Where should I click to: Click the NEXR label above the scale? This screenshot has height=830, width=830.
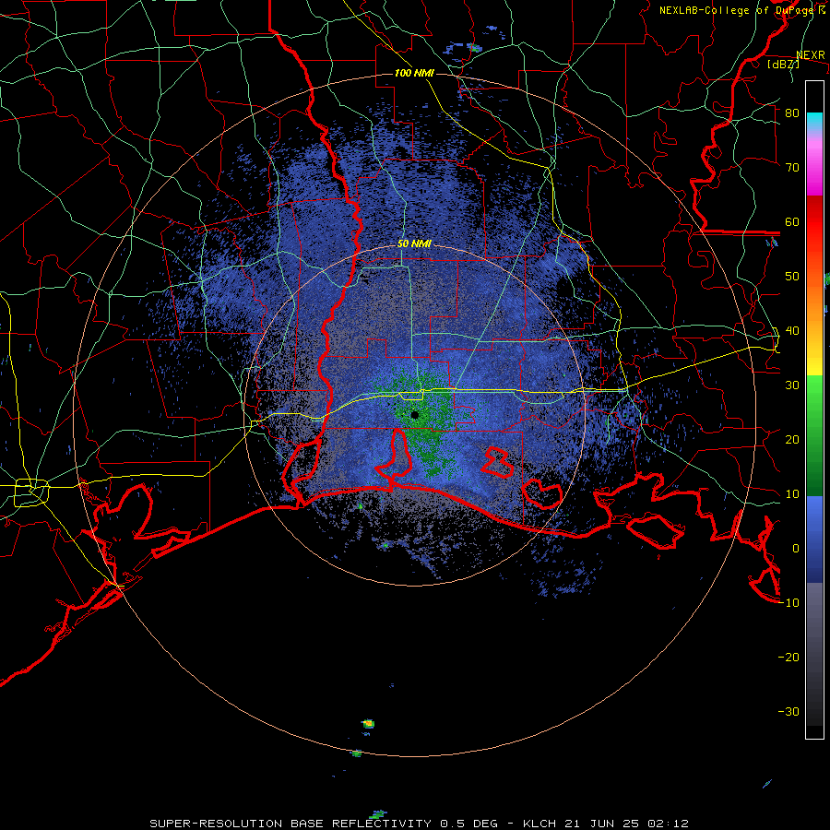pos(811,55)
